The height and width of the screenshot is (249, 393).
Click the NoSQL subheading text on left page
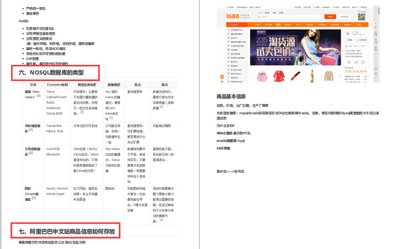coord(25,21)
